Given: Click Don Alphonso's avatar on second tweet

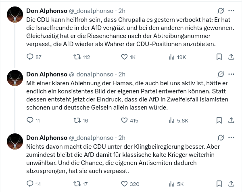Looking at the screenshot, I should (x=15, y=77).
